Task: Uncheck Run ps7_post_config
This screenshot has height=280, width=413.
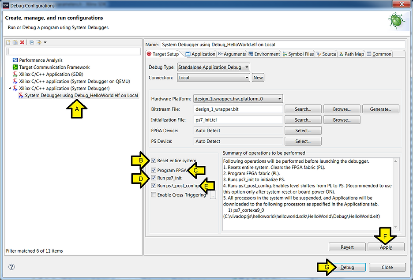Action: (x=153, y=186)
